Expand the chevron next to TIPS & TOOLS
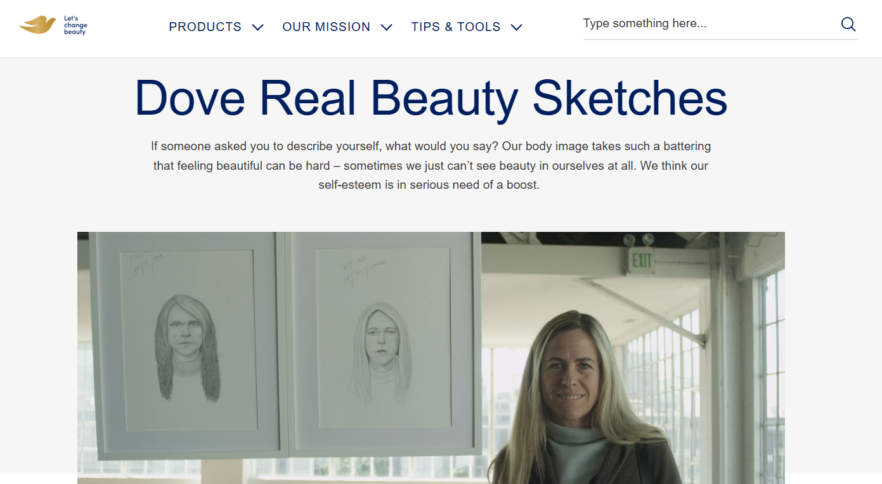 click(x=517, y=27)
